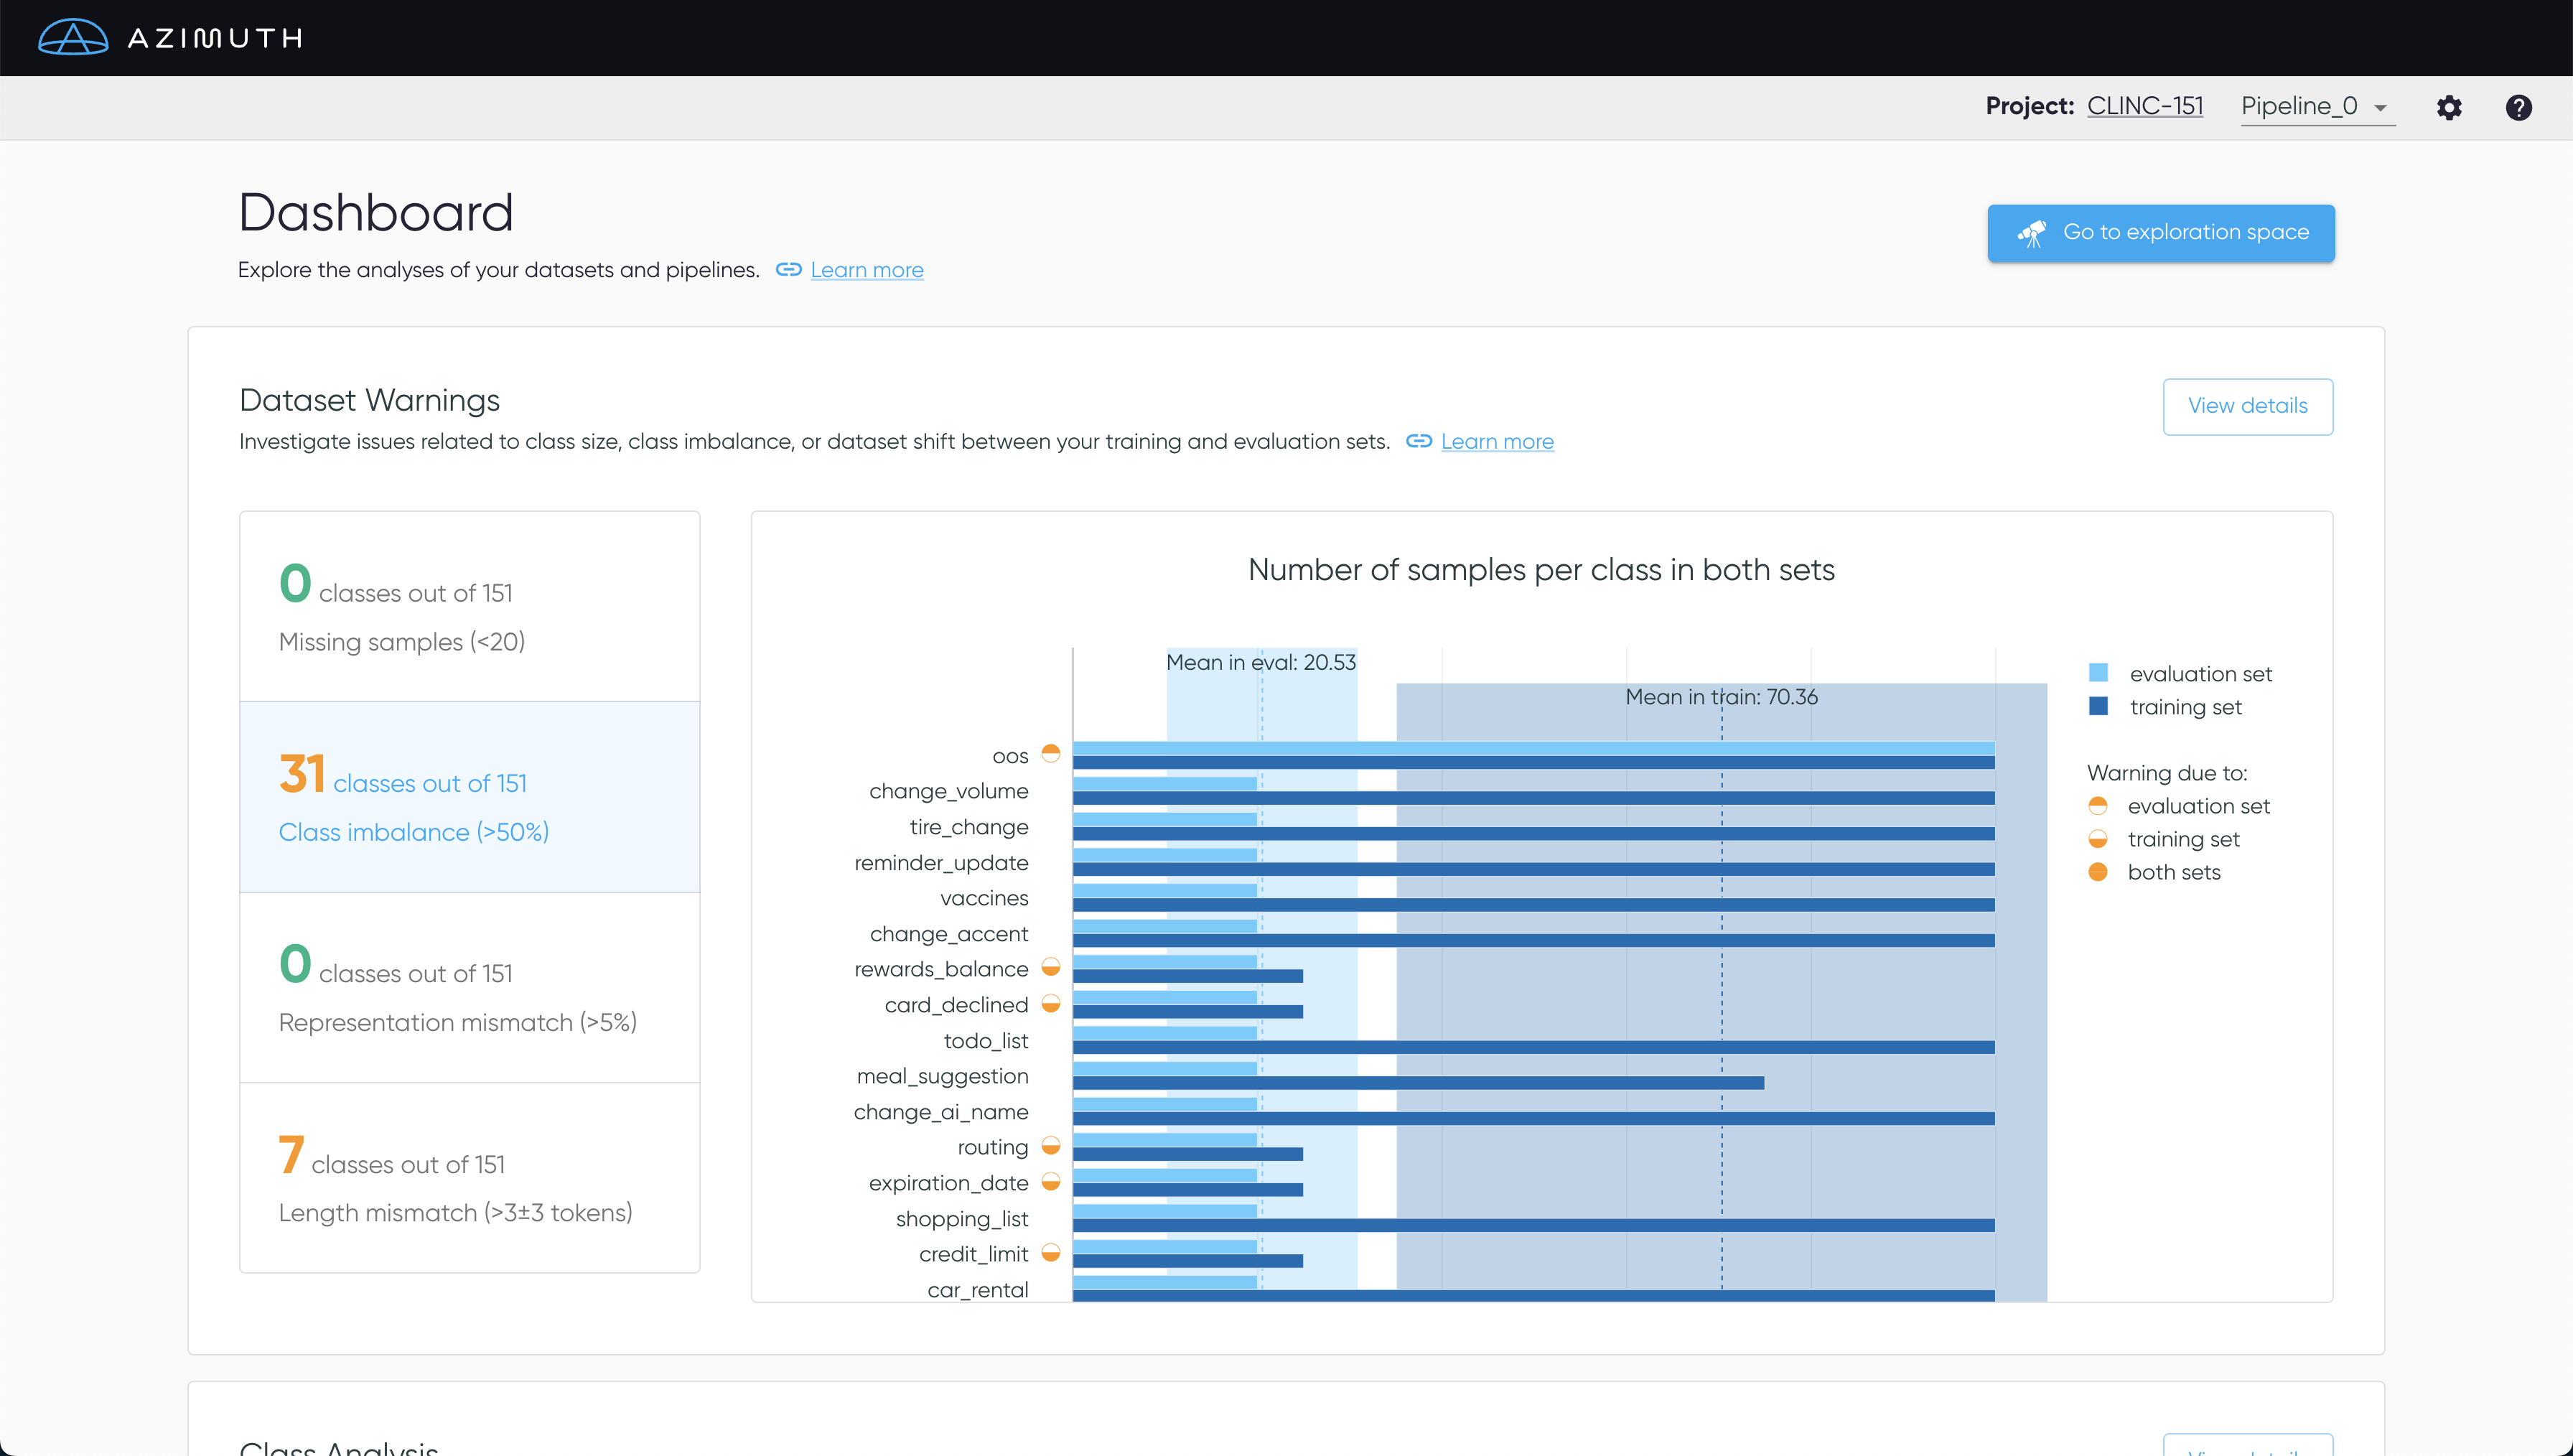2573x1456 pixels.
Task: Open help with question mark icon
Action: [2518, 107]
